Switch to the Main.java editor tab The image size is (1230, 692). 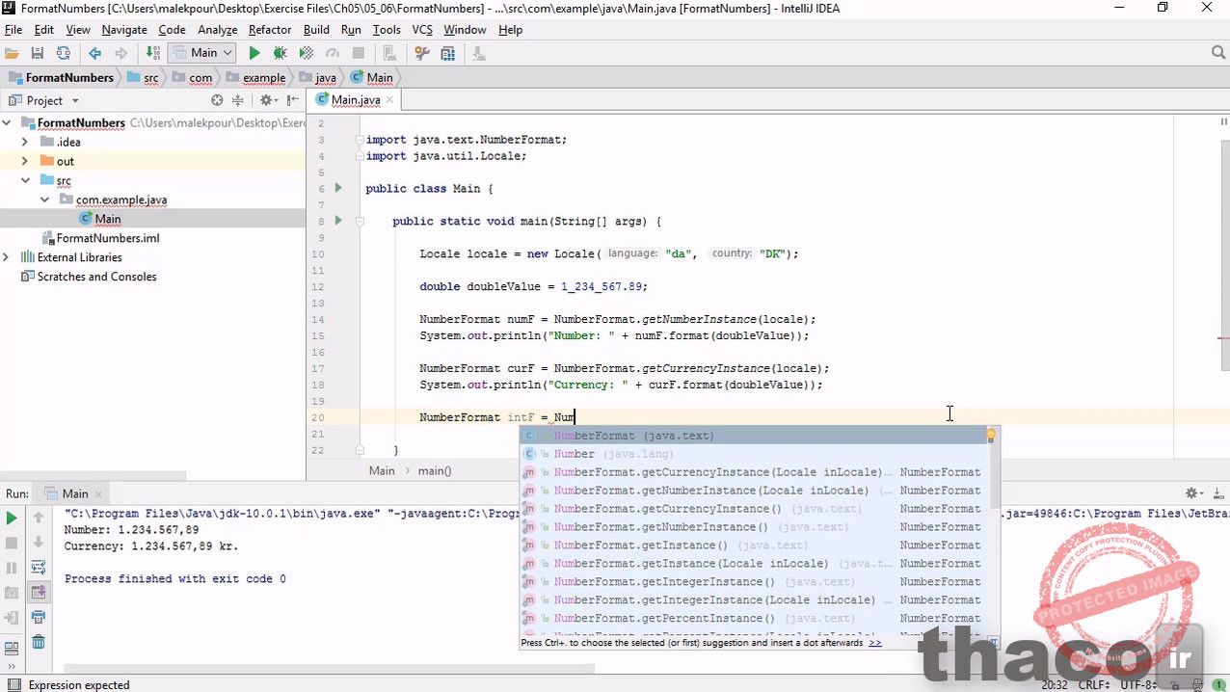[x=355, y=100]
